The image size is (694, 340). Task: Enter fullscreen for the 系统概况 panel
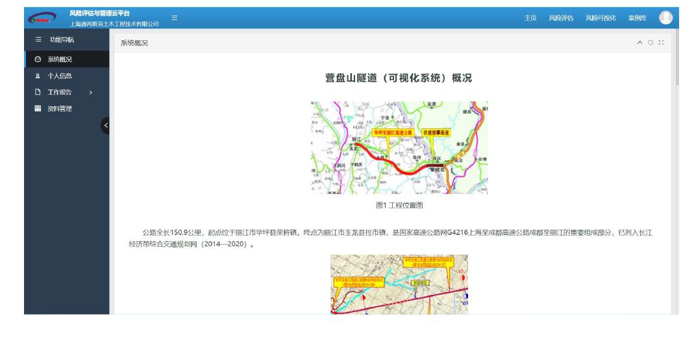pos(661,43)
